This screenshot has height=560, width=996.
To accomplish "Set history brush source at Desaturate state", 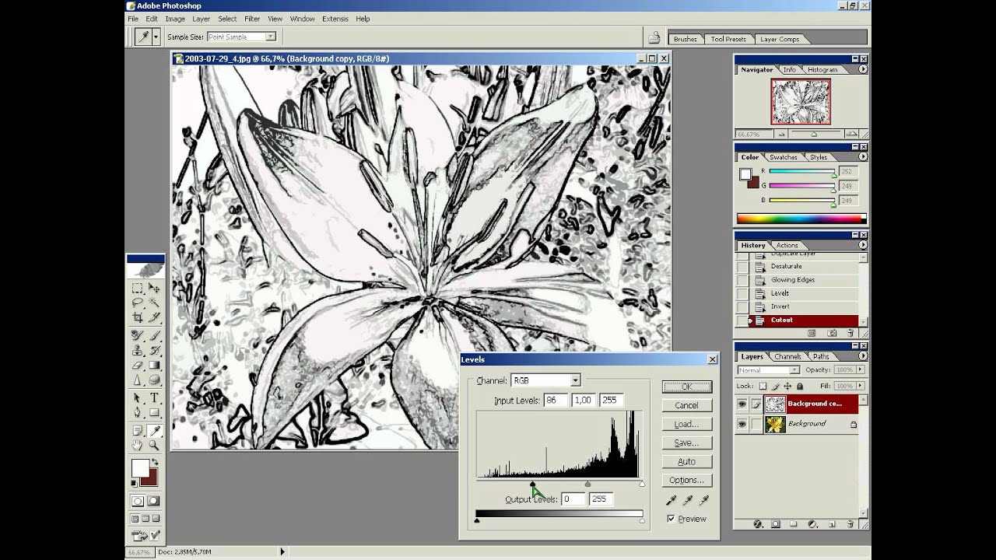I will pos(742,266).
